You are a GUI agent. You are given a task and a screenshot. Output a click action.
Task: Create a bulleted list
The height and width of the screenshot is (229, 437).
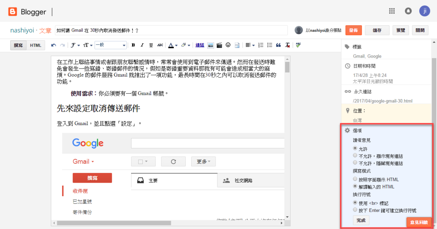(x=269, y=45)
